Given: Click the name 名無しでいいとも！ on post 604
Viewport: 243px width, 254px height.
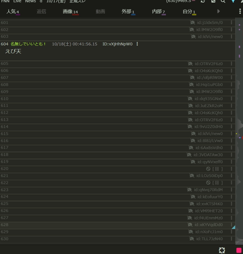Looking at the screenshot, I should (x=28, y=44).
